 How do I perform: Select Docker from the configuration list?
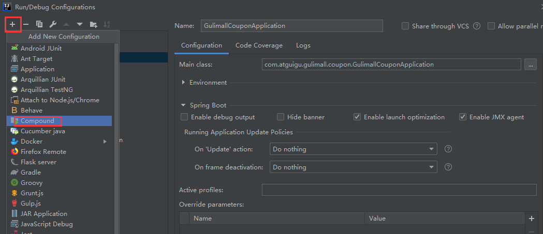(x=32, y=142)
